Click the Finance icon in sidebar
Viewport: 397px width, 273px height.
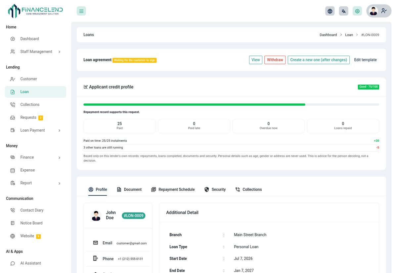pos(13,157)
